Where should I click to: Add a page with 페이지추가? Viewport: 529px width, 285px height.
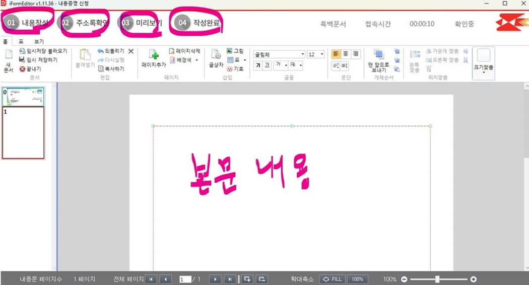[154, 58]
